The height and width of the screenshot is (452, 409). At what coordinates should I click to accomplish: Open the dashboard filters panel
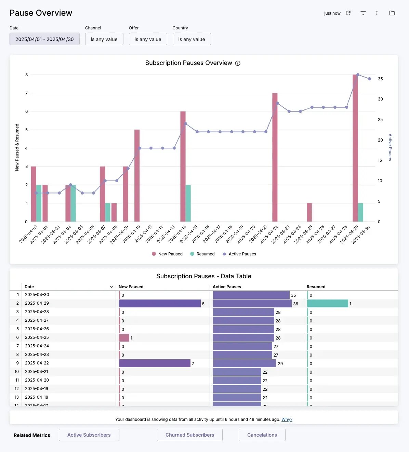point(362,13)
